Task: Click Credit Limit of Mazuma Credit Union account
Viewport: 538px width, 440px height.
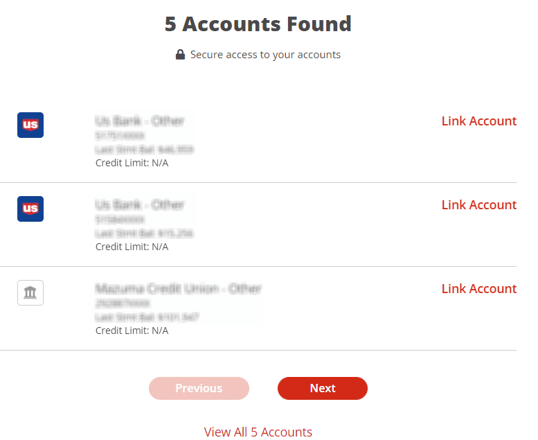Action: (132, 331)
